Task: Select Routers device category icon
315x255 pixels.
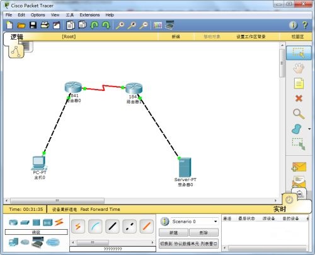Action: click(x=13, y=222)
